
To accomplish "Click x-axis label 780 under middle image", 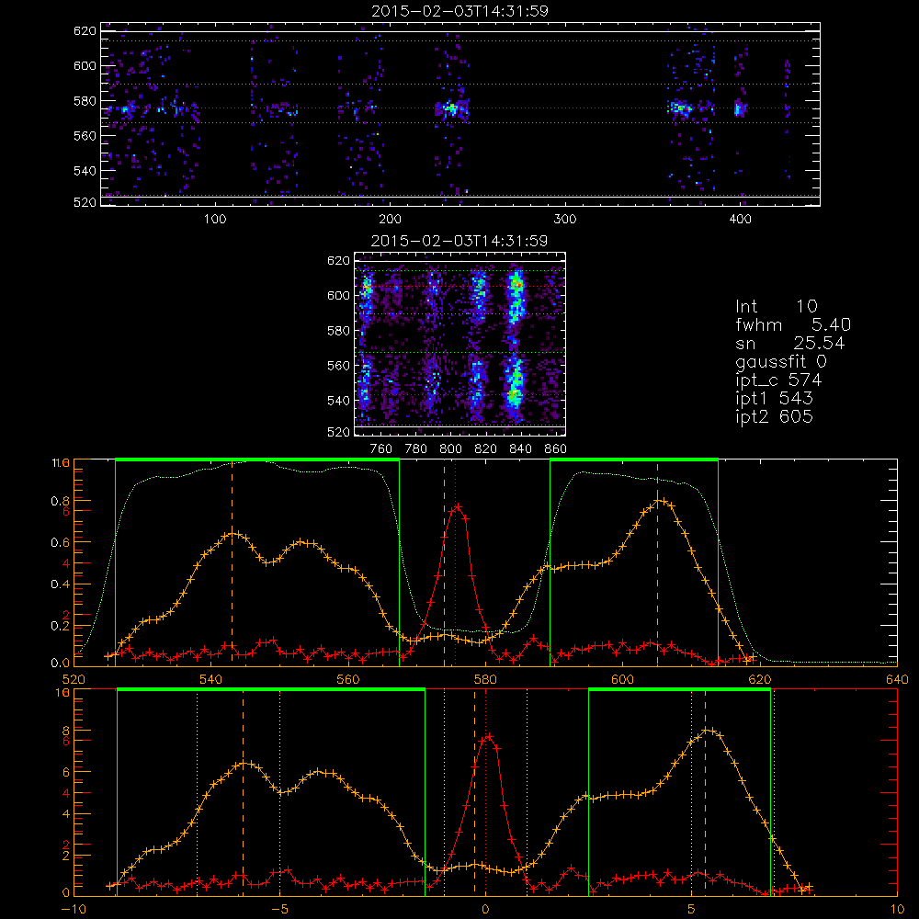I will (x=416, y=449).
